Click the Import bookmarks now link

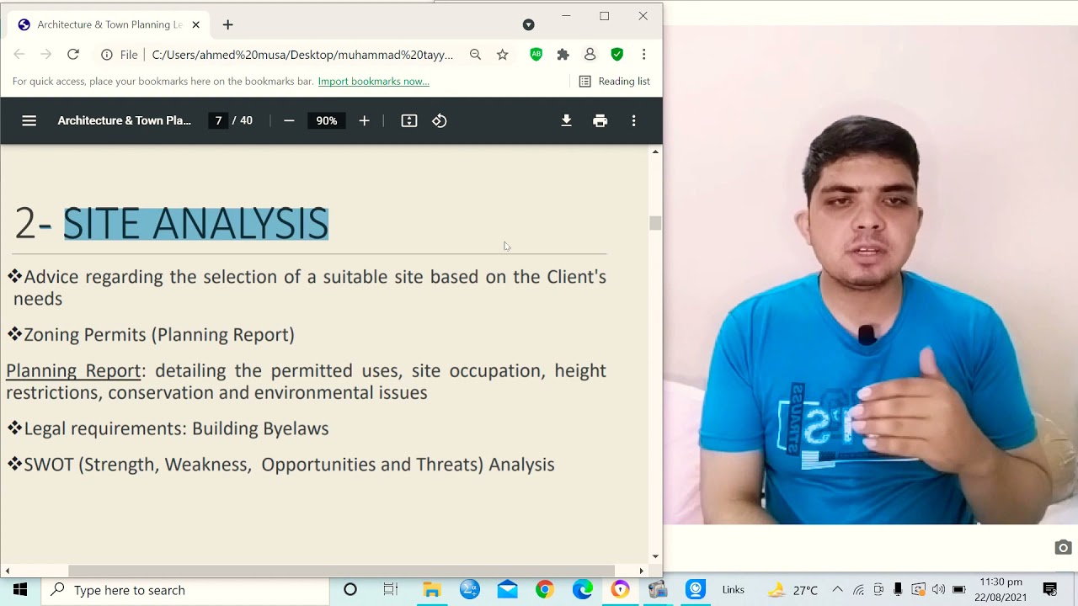click(x=373, y=81)
